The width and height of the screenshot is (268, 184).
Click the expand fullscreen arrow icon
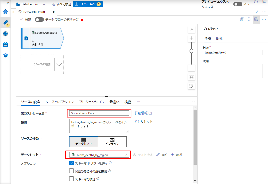click(257, 12)
